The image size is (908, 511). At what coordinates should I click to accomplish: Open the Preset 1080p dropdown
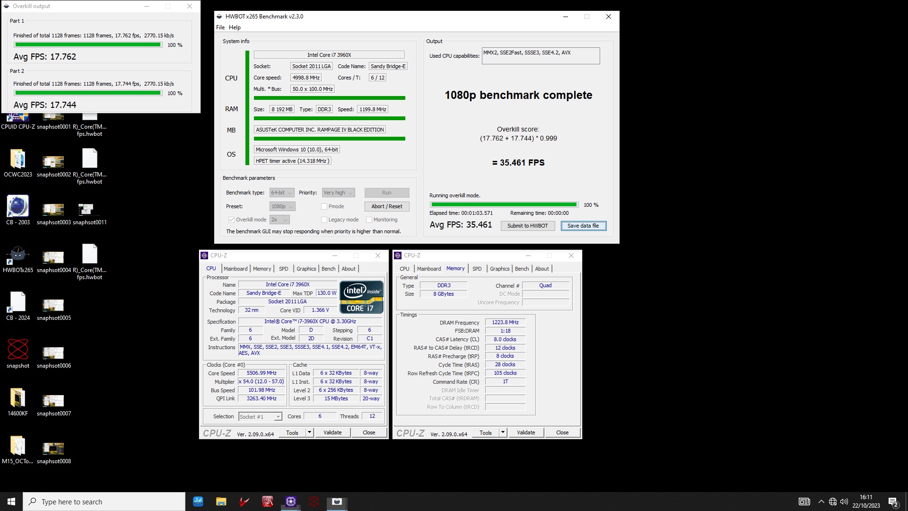[282, 206]
